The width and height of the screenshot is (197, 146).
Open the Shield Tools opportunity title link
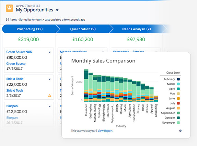click(15, 79)
